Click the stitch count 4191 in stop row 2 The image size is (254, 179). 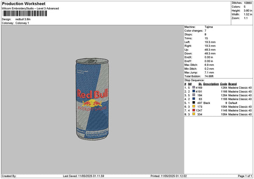199,92
